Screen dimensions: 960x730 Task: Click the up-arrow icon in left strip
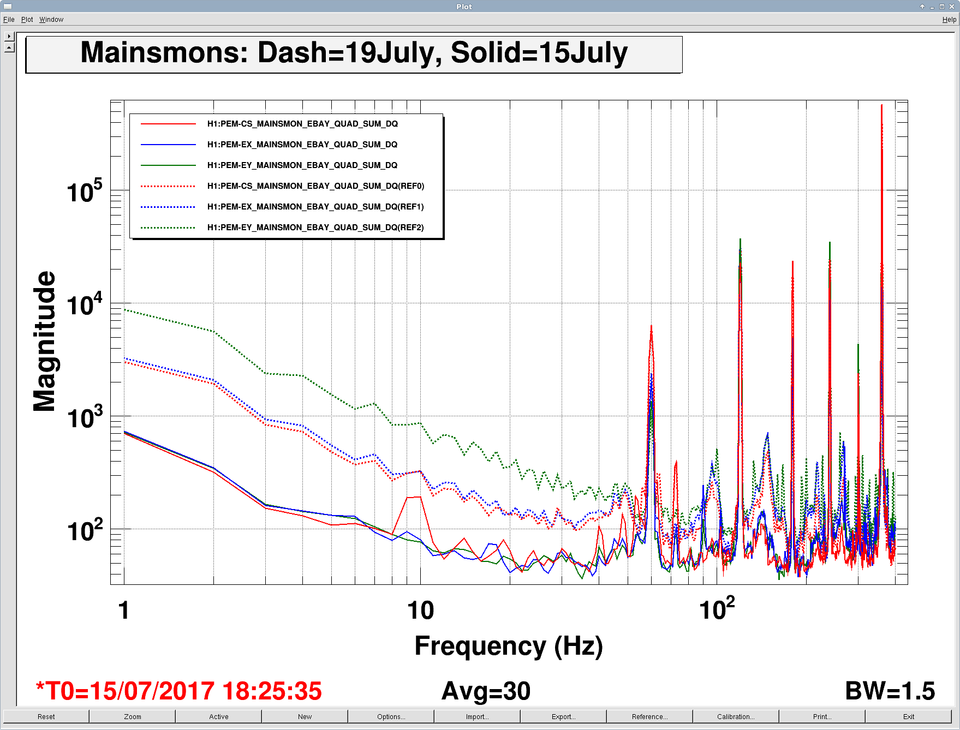[9, 47]
